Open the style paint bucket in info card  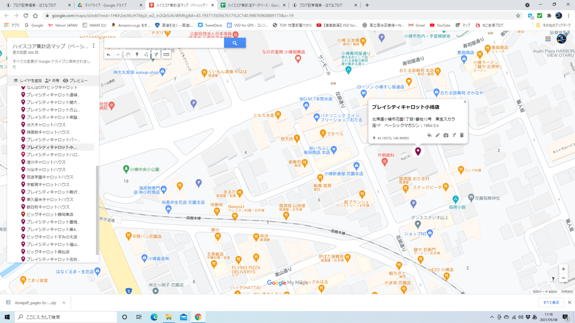pos(429,135)
